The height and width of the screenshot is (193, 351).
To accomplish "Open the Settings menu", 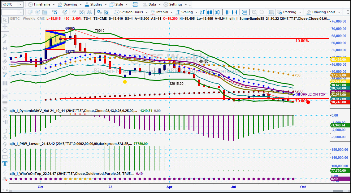I will click(x=175, y=4).
